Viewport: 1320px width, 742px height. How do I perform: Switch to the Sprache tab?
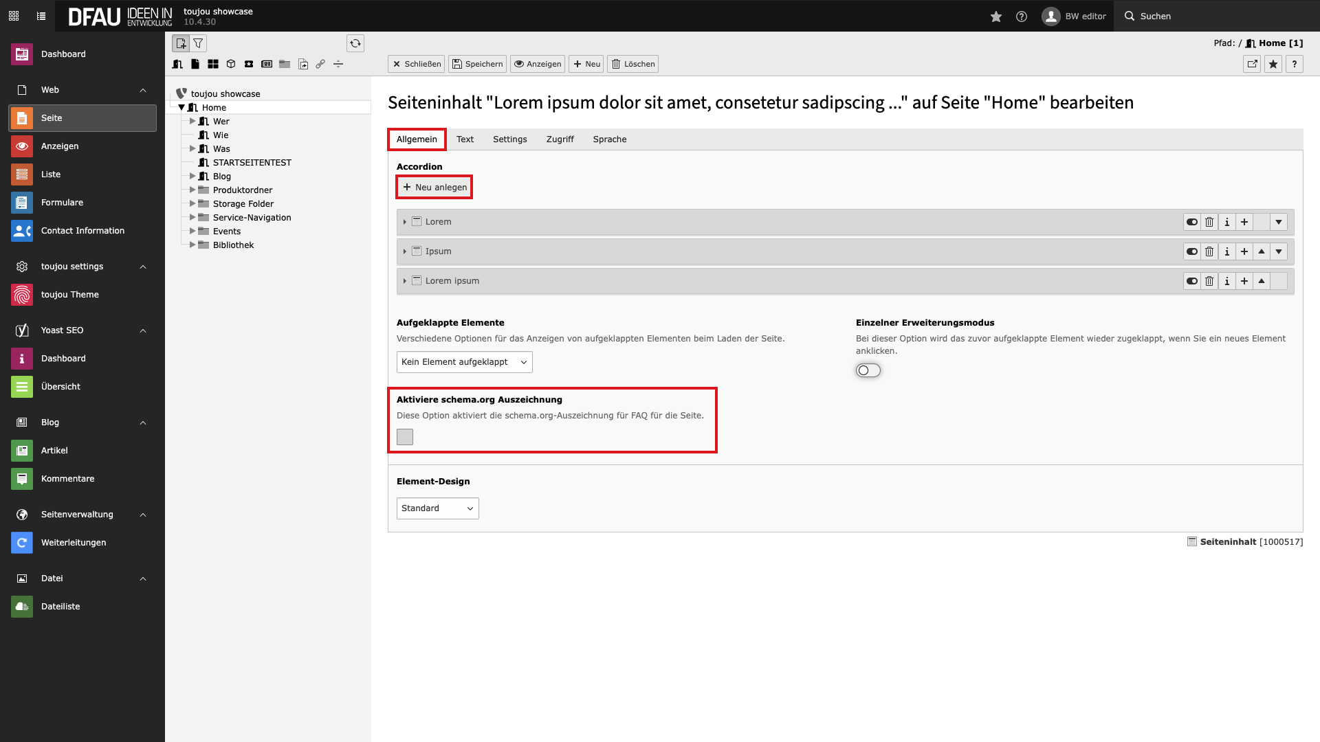click(x=609, y=139)
